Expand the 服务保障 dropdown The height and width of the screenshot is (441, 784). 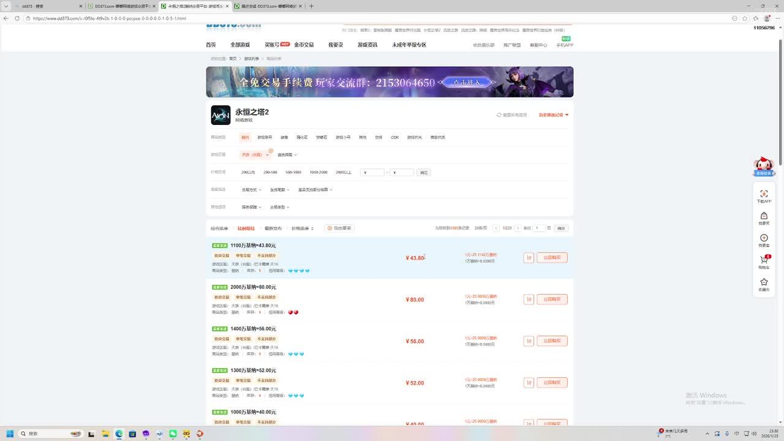tap(251, 207)
